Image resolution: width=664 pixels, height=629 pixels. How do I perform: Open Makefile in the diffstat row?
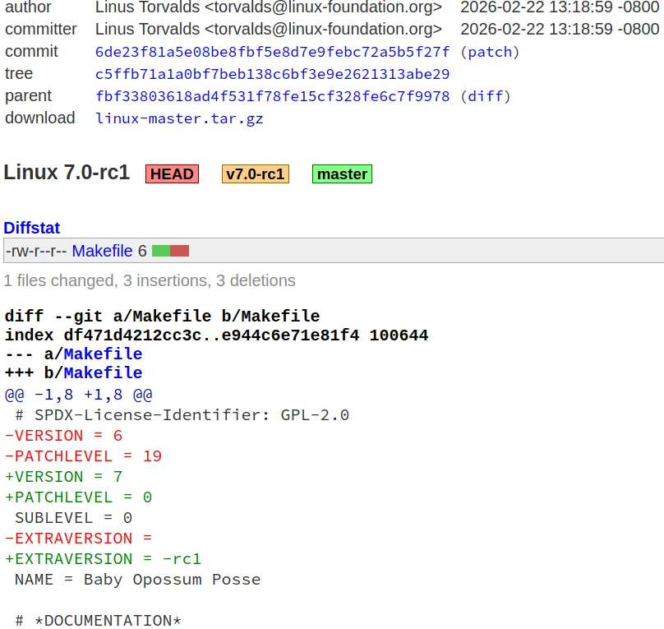pyautogui.click(x=102, y=251)
